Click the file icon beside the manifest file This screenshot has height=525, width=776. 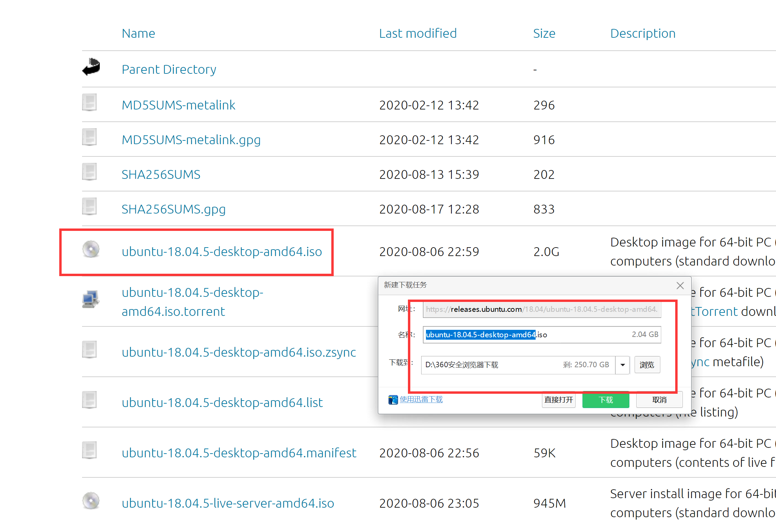click(89, 450)
